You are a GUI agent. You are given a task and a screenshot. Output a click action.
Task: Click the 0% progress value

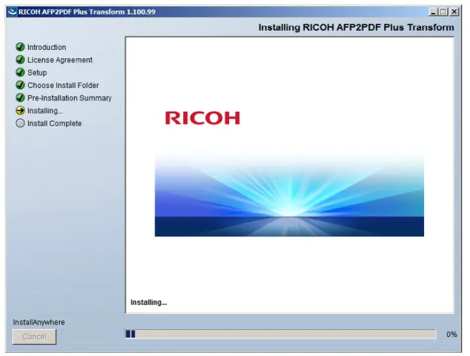(452, 334)
